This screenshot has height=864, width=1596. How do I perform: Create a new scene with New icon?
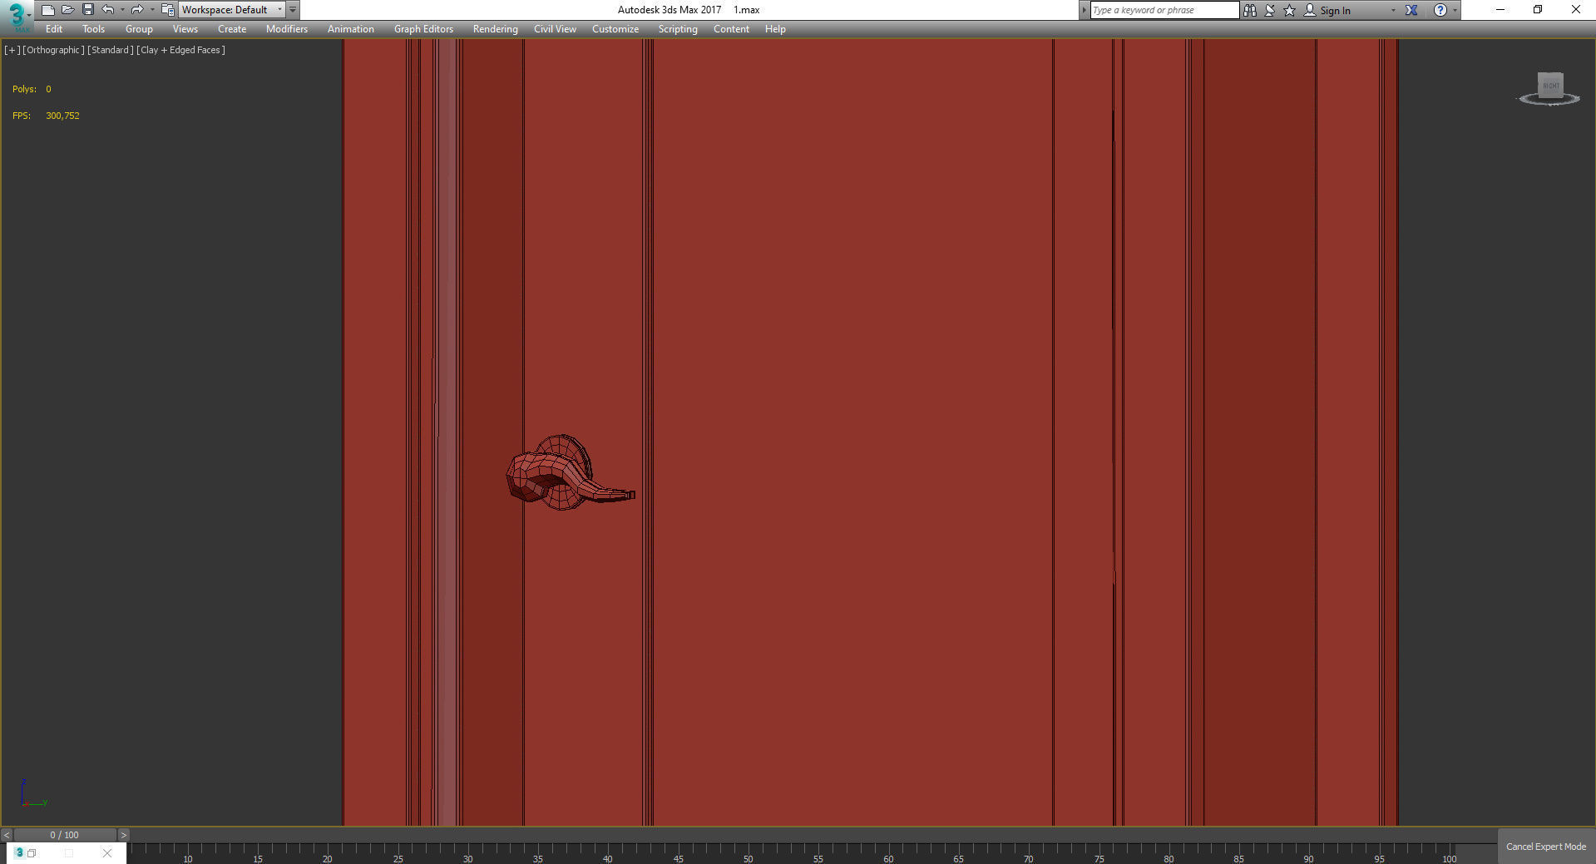click(48, 10)
